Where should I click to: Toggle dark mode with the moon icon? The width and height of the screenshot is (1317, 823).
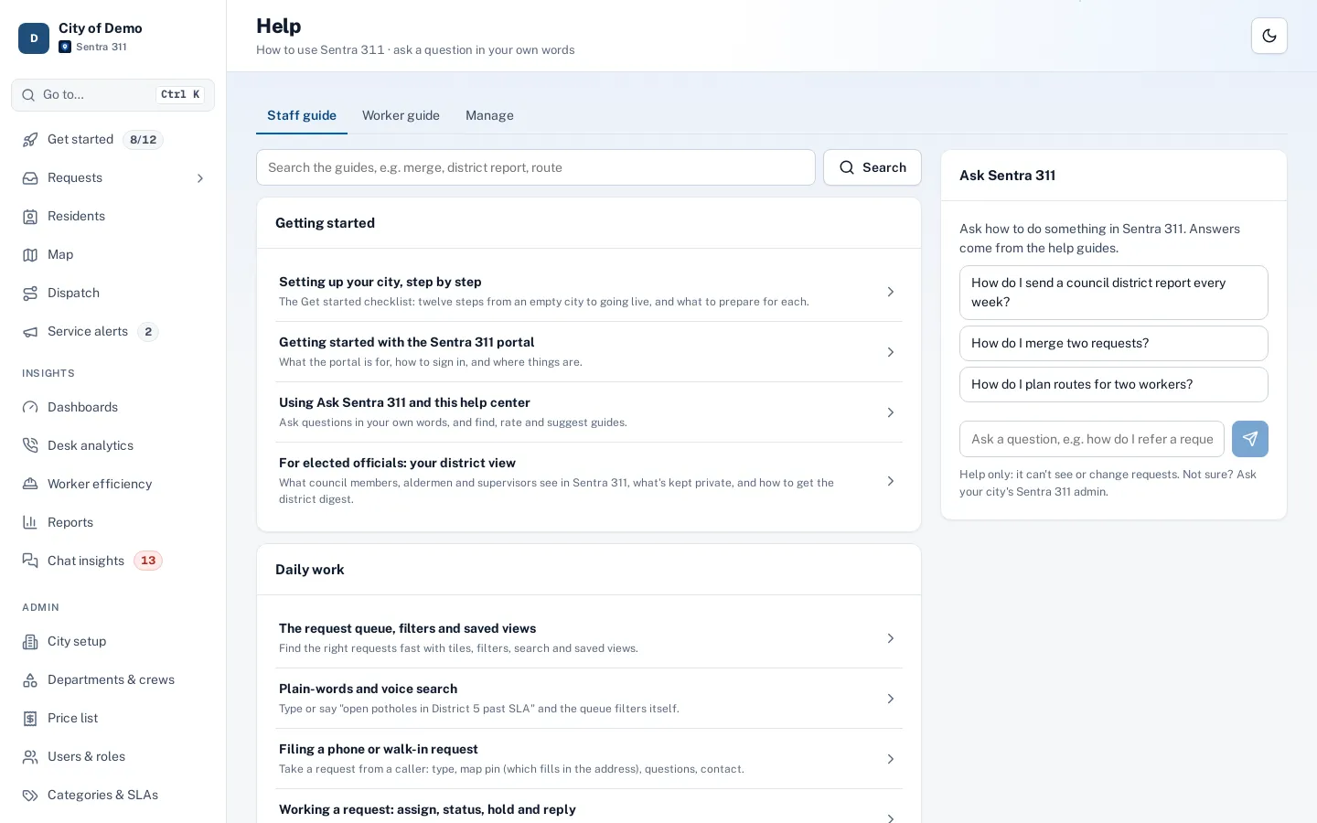click(x=1269, y=36)
